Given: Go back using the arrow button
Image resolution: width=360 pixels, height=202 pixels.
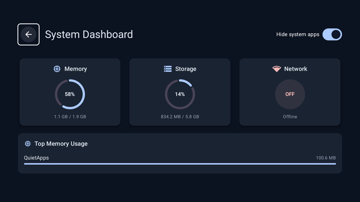Looking at the screenshot, I should tap(29, 34).
